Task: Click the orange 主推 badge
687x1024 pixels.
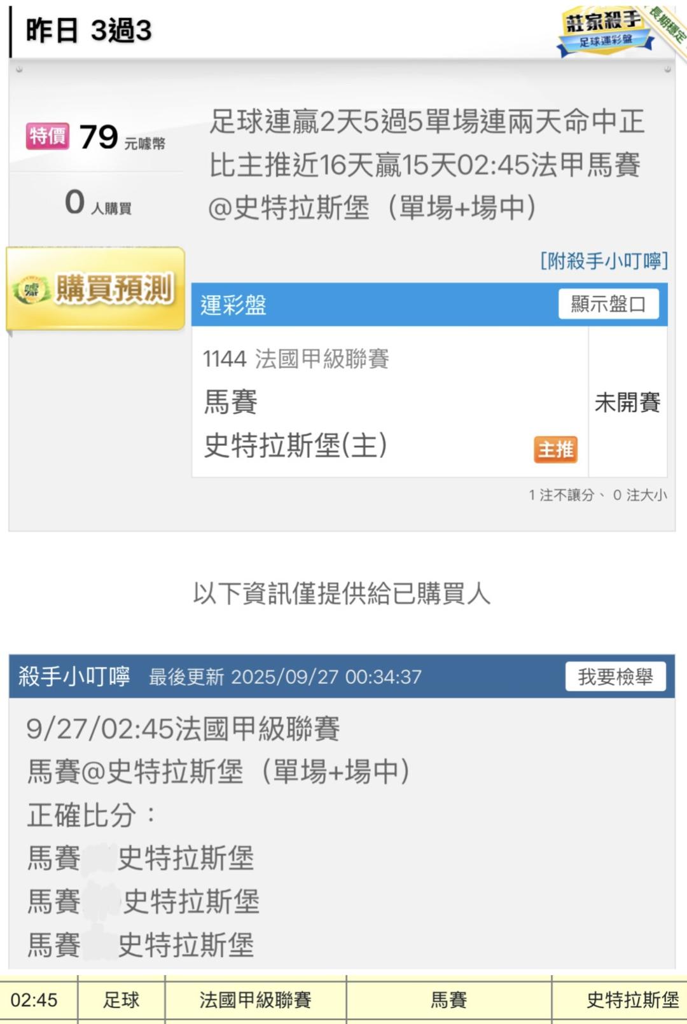Action: [555, 449]
